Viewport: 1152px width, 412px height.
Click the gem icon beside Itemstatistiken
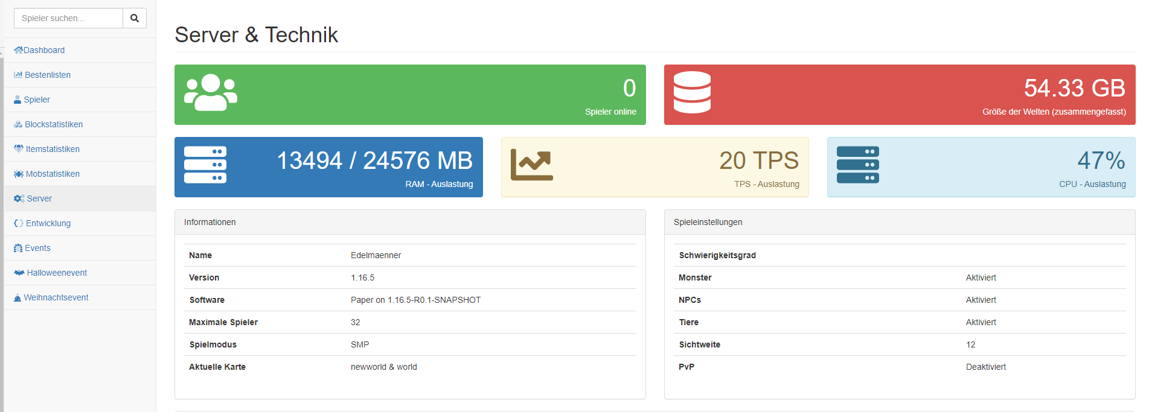click(x=19, y=149)
